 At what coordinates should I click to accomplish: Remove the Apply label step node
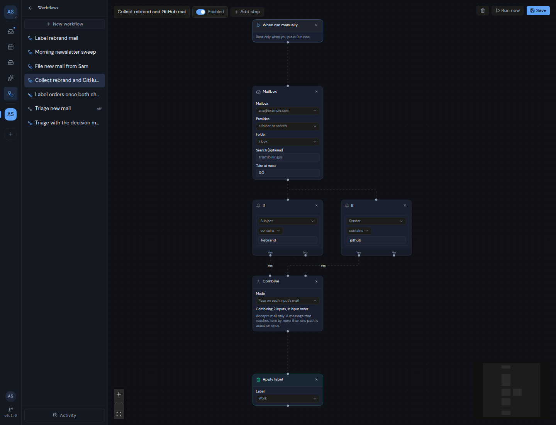coord(316,379)
